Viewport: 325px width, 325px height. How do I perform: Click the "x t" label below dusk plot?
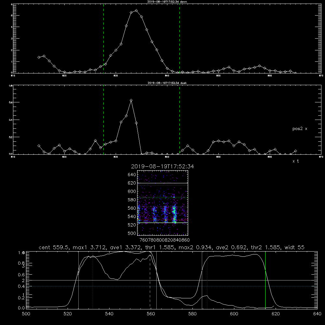[x=295, y=161]
